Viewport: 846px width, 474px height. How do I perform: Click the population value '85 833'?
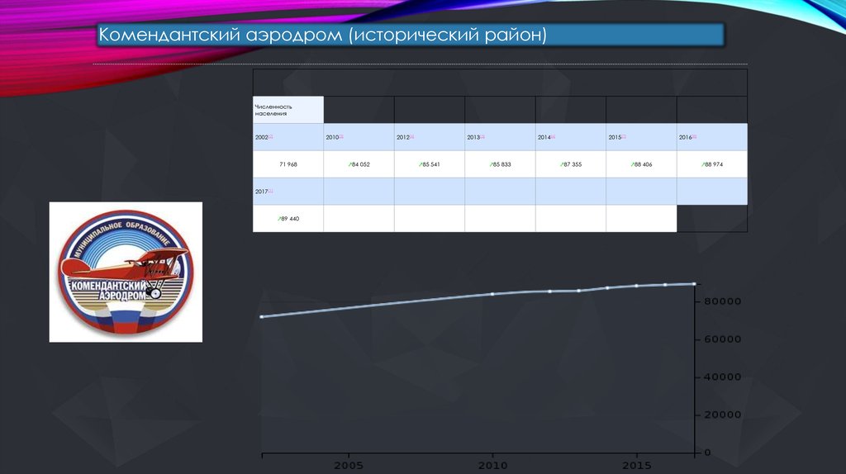pos(501,164)
